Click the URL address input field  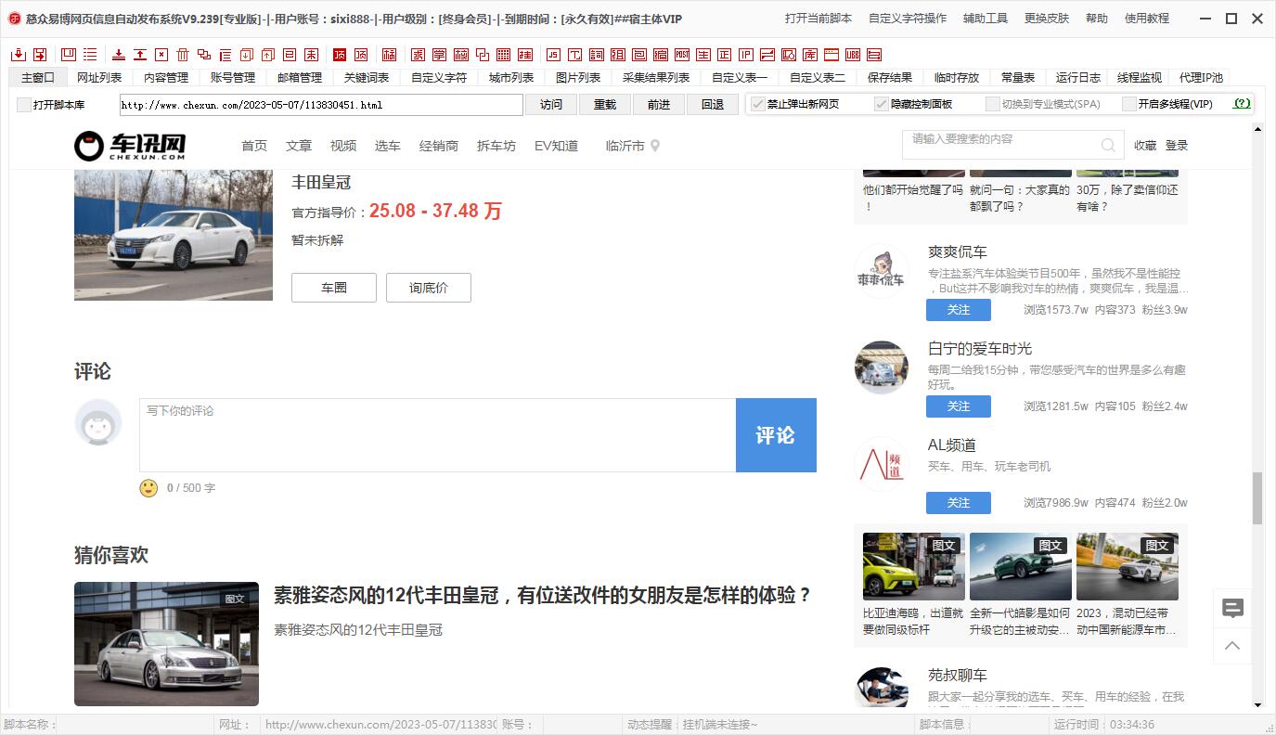click(x=321, y=105)
